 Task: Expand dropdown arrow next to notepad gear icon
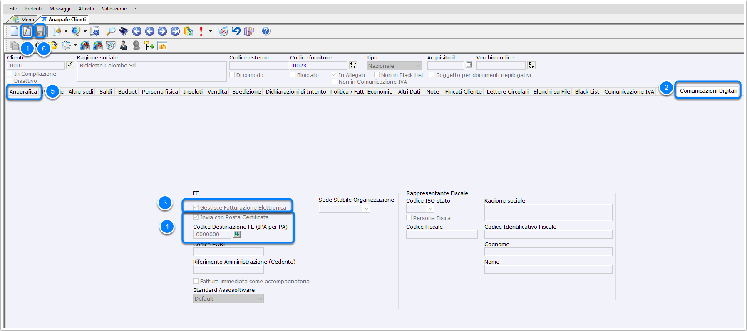point(66,31)
